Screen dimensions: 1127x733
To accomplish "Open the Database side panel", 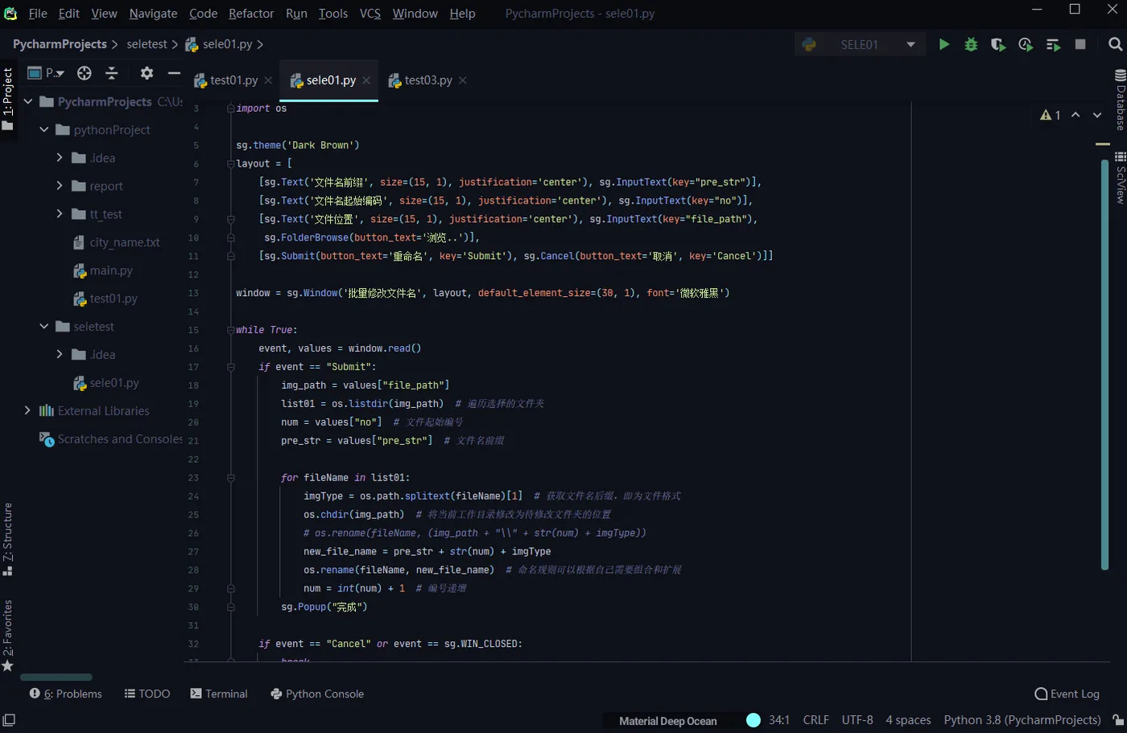I will (x=1120, y=100).
